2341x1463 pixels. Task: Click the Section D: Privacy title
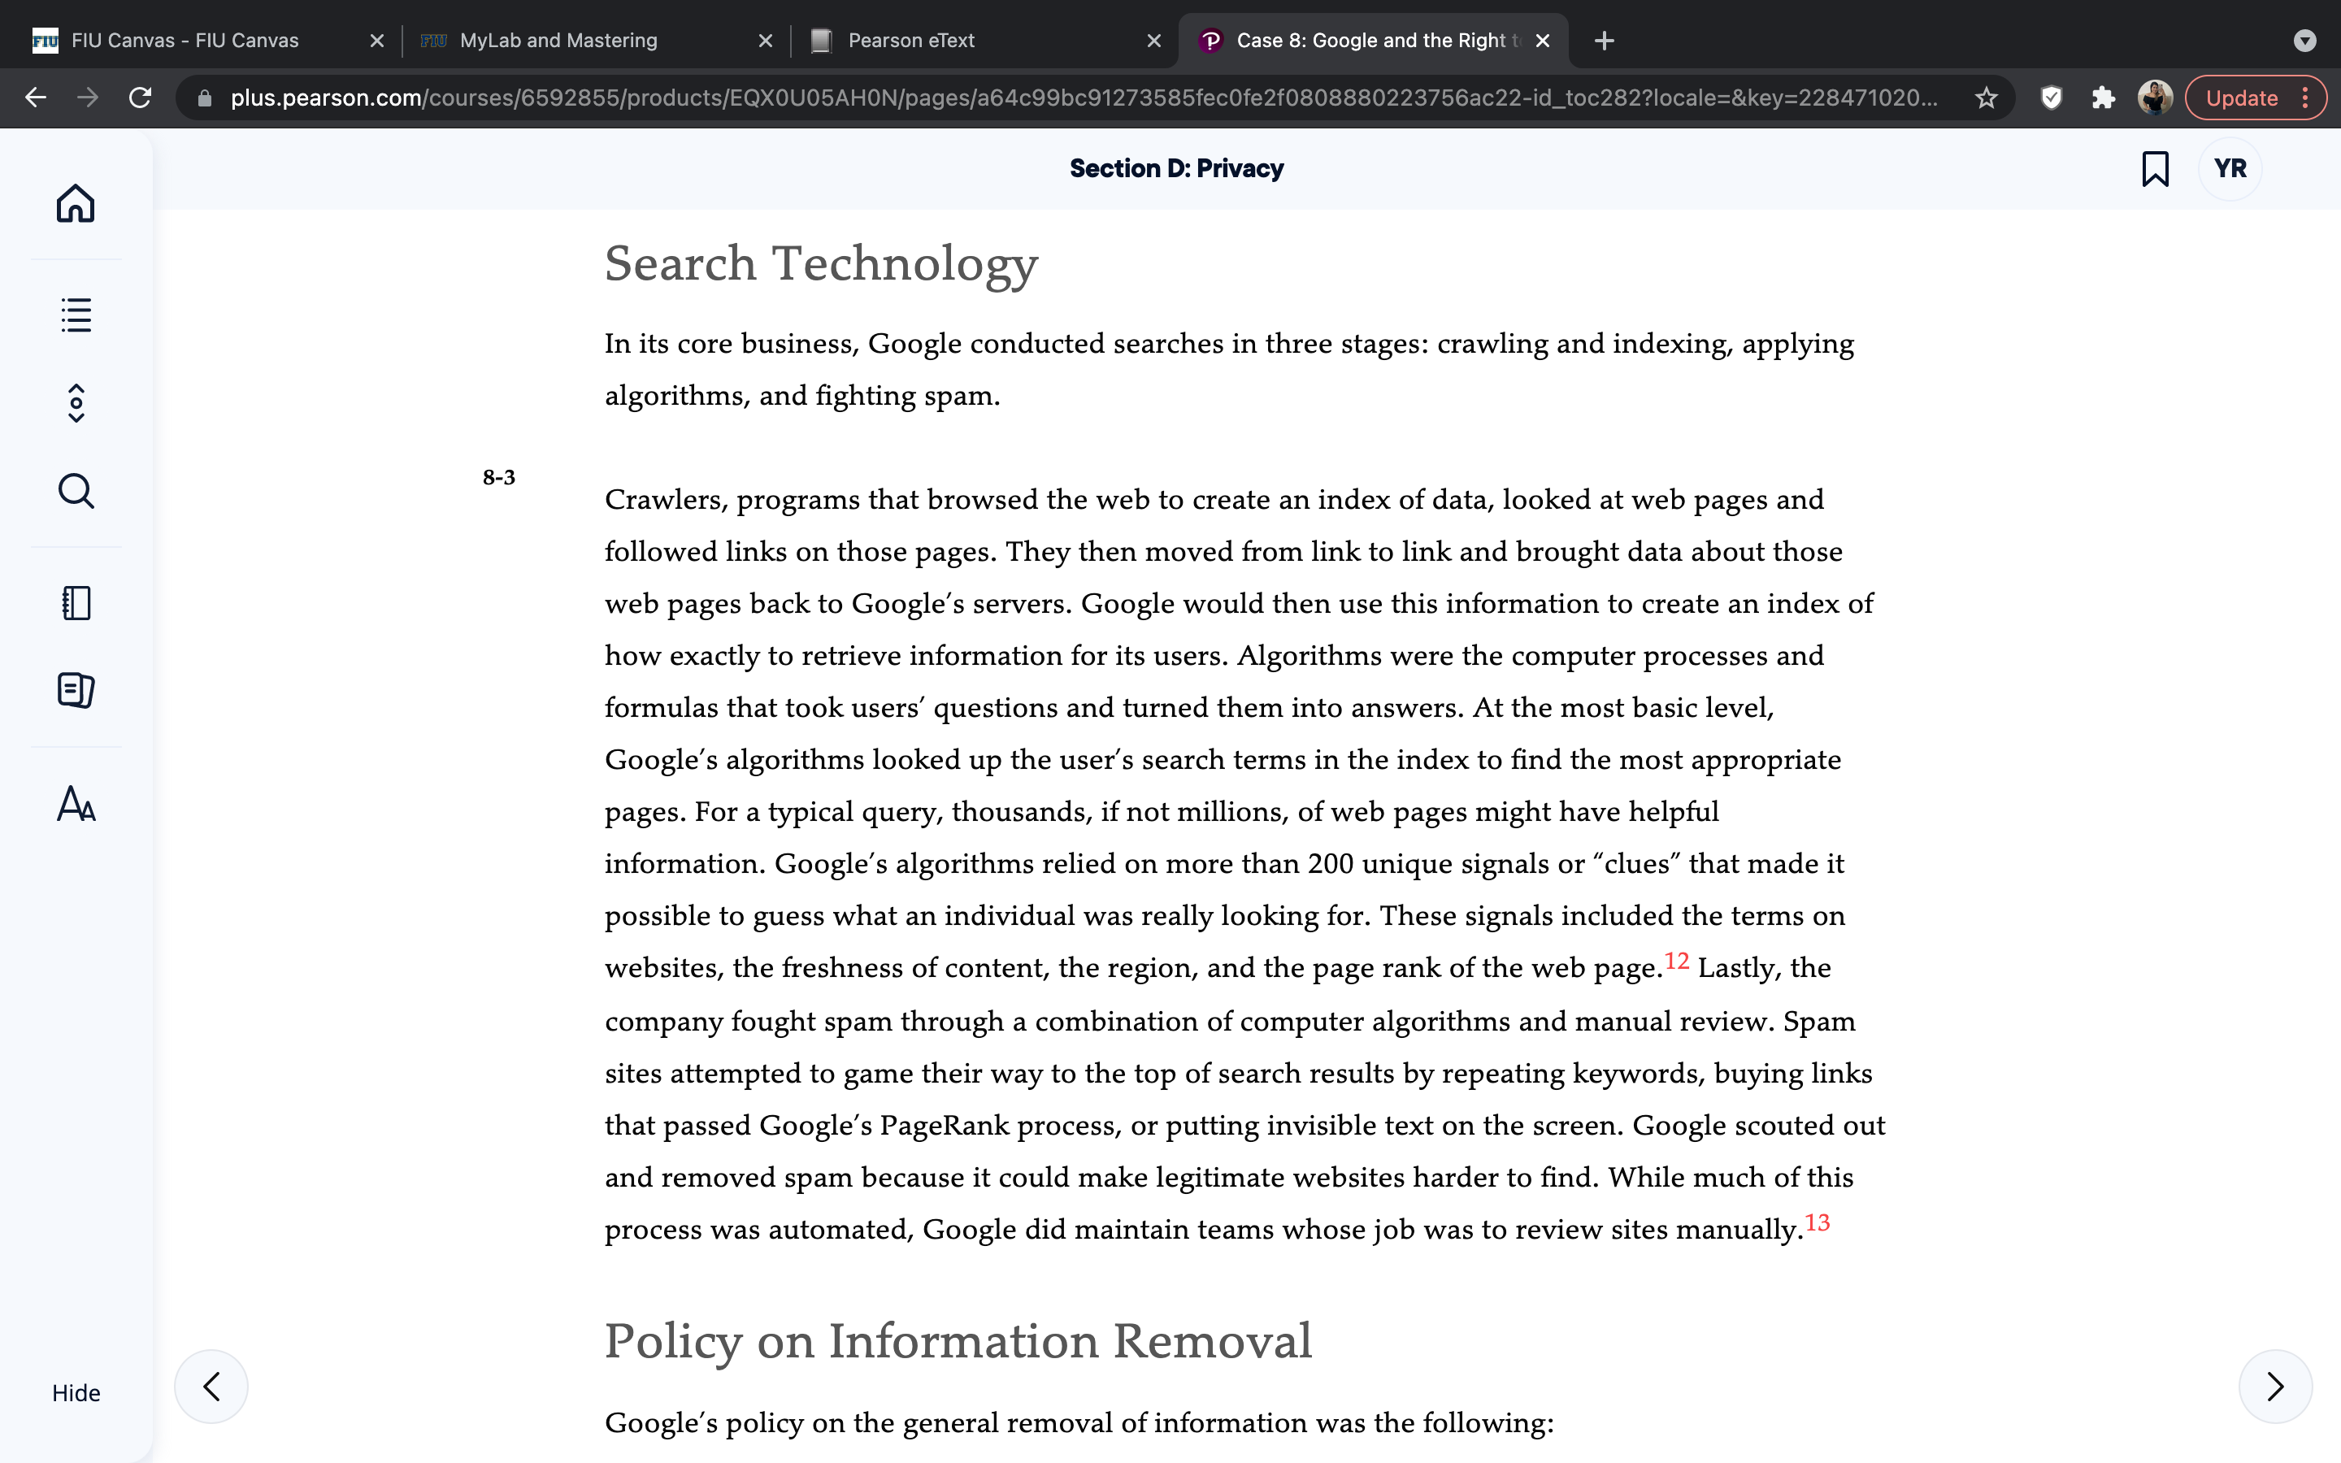pos(1176,168)
